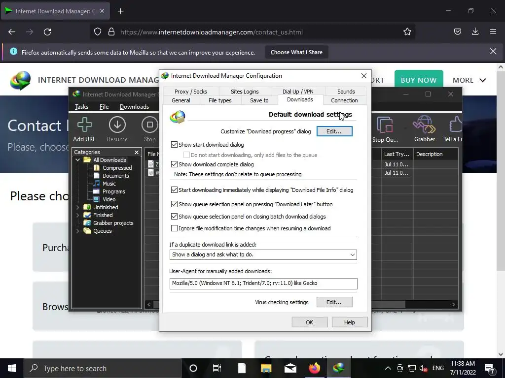Click BUY NOW button on website
Screen dimensions: 505x378
[419, 80]
